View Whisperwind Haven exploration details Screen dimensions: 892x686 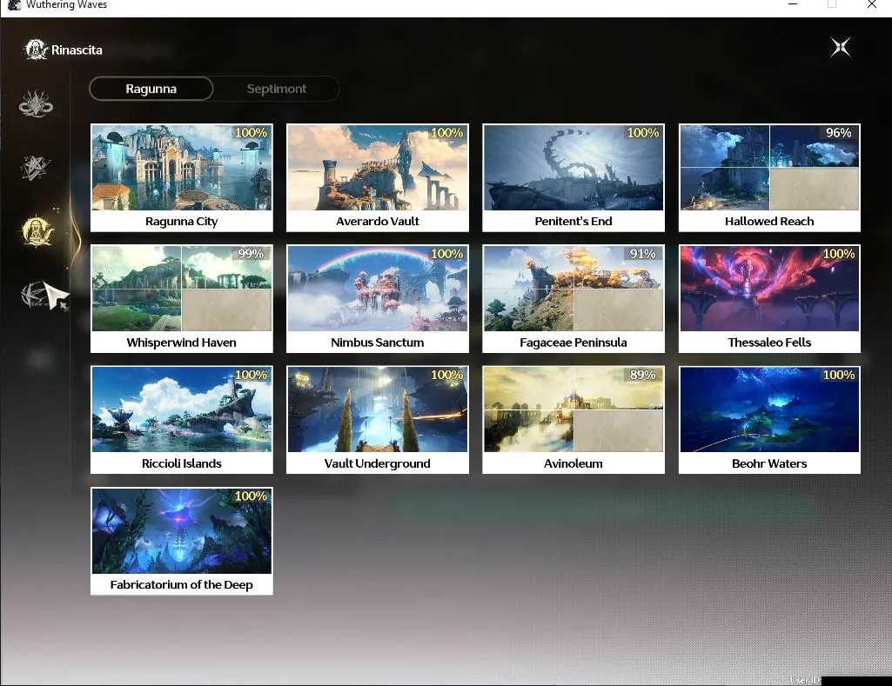pyautogui.click(x=182, y=298)
